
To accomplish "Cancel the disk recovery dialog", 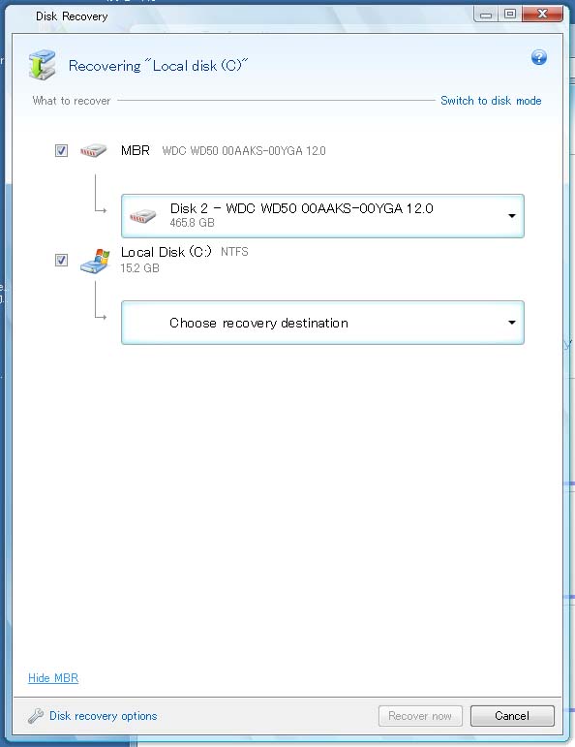I will [512, 716].
